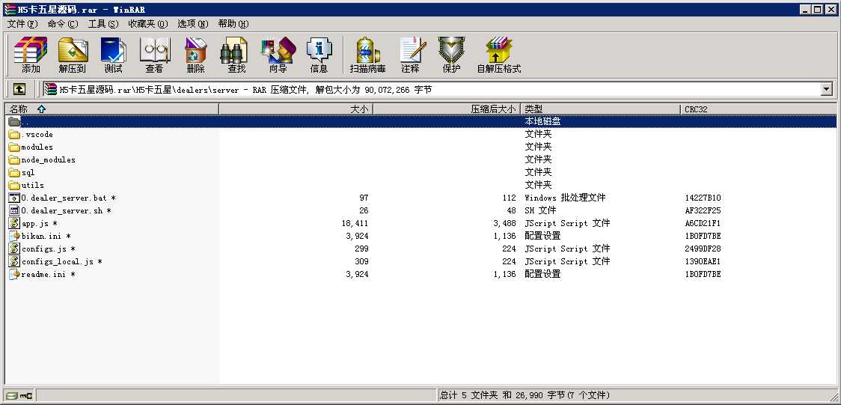Click the WinRAR title bar icon
The width and height of the screenshot is (841, 405).
coord(9,9)
